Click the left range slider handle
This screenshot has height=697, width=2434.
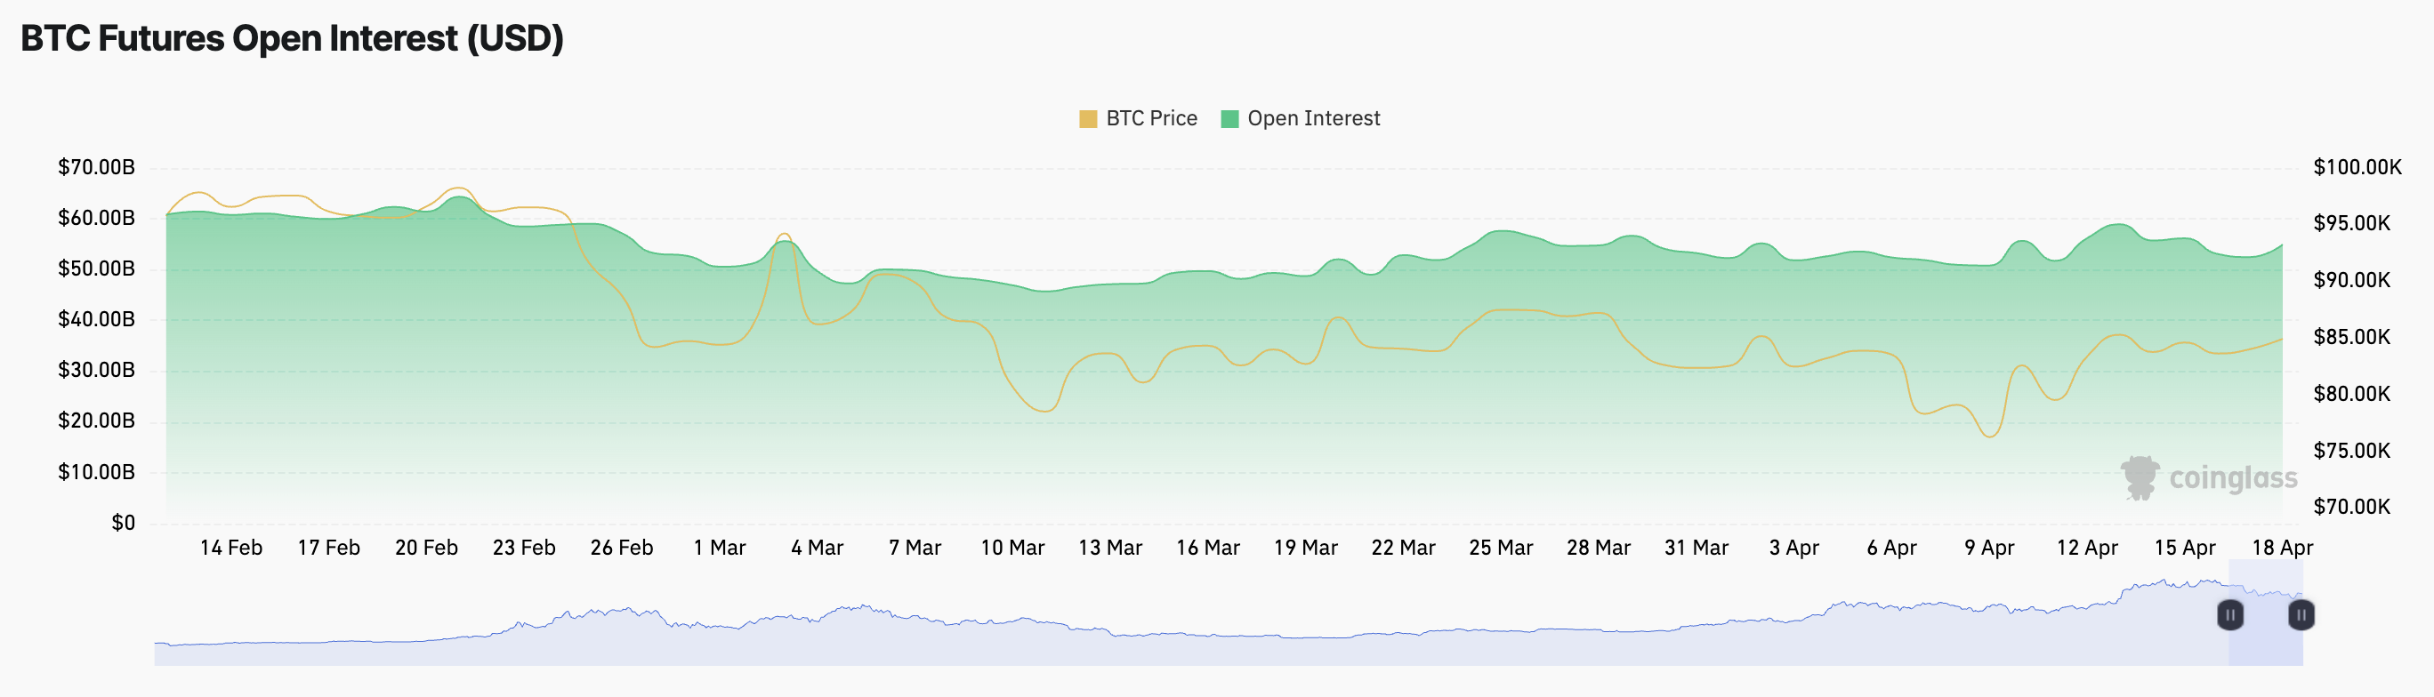coord(2230,615)
